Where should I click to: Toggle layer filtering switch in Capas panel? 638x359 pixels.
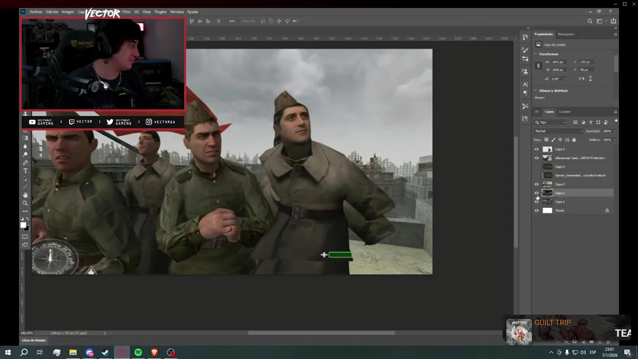tap(616, 121)
